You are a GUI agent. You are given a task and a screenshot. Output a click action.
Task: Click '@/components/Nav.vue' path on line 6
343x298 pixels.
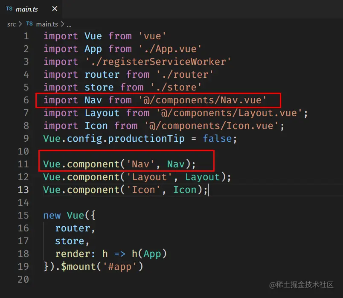(202, 100)
